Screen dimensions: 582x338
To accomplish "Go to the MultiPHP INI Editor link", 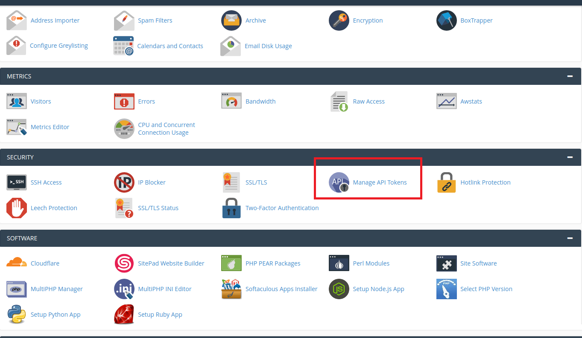I will click(164, 289).
